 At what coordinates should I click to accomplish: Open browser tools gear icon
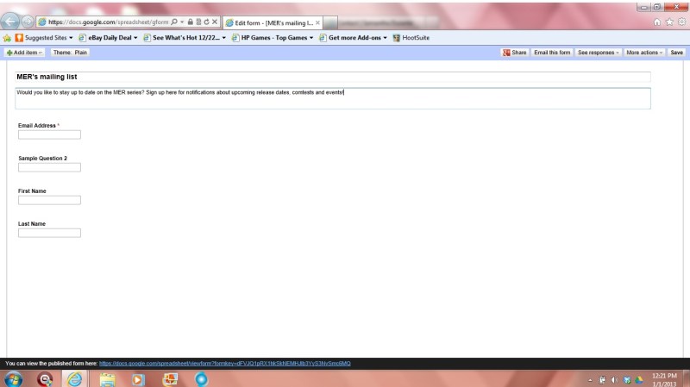[681, 22]
